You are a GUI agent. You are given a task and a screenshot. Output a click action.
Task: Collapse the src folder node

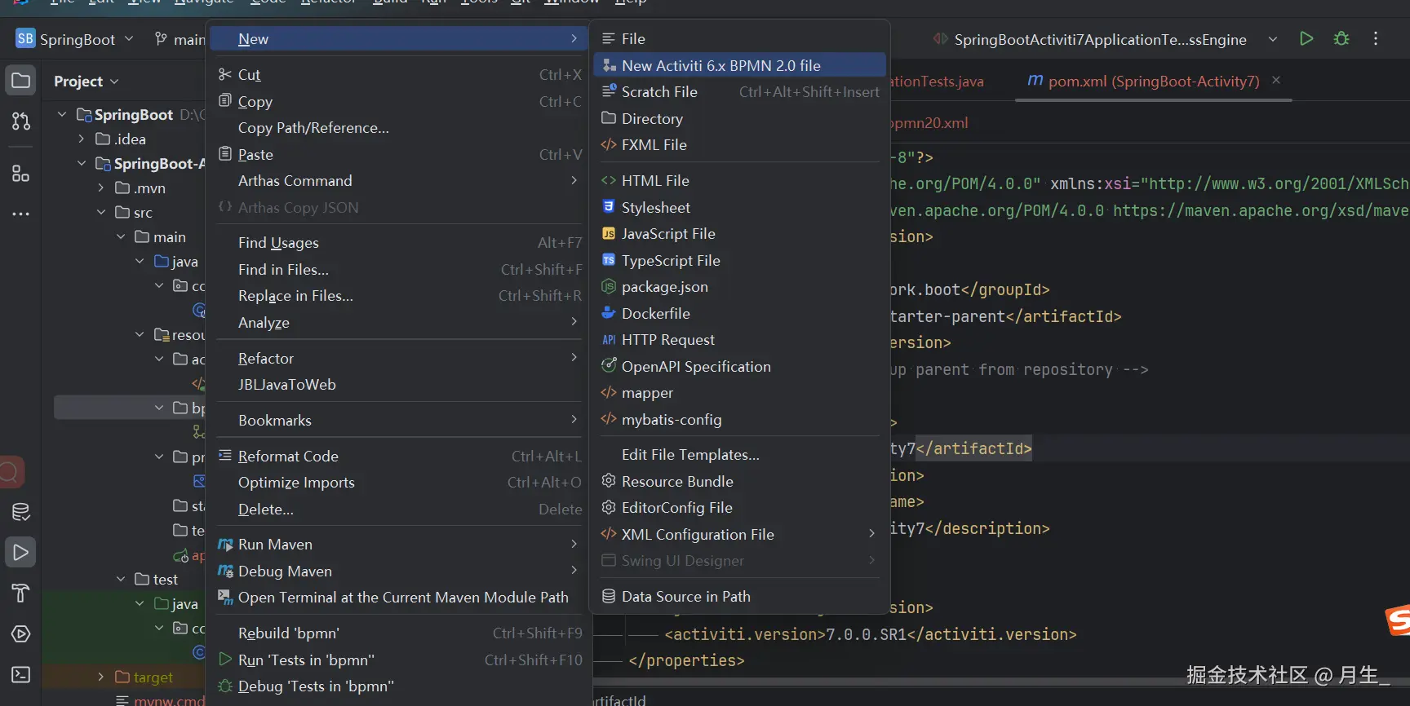coord(101,212)
